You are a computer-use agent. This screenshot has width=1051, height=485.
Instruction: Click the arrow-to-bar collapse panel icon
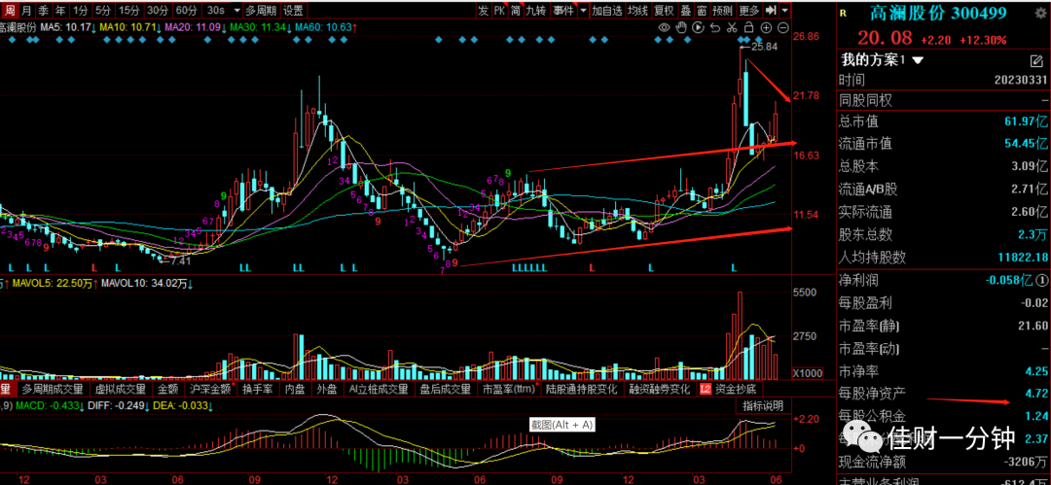771,10
